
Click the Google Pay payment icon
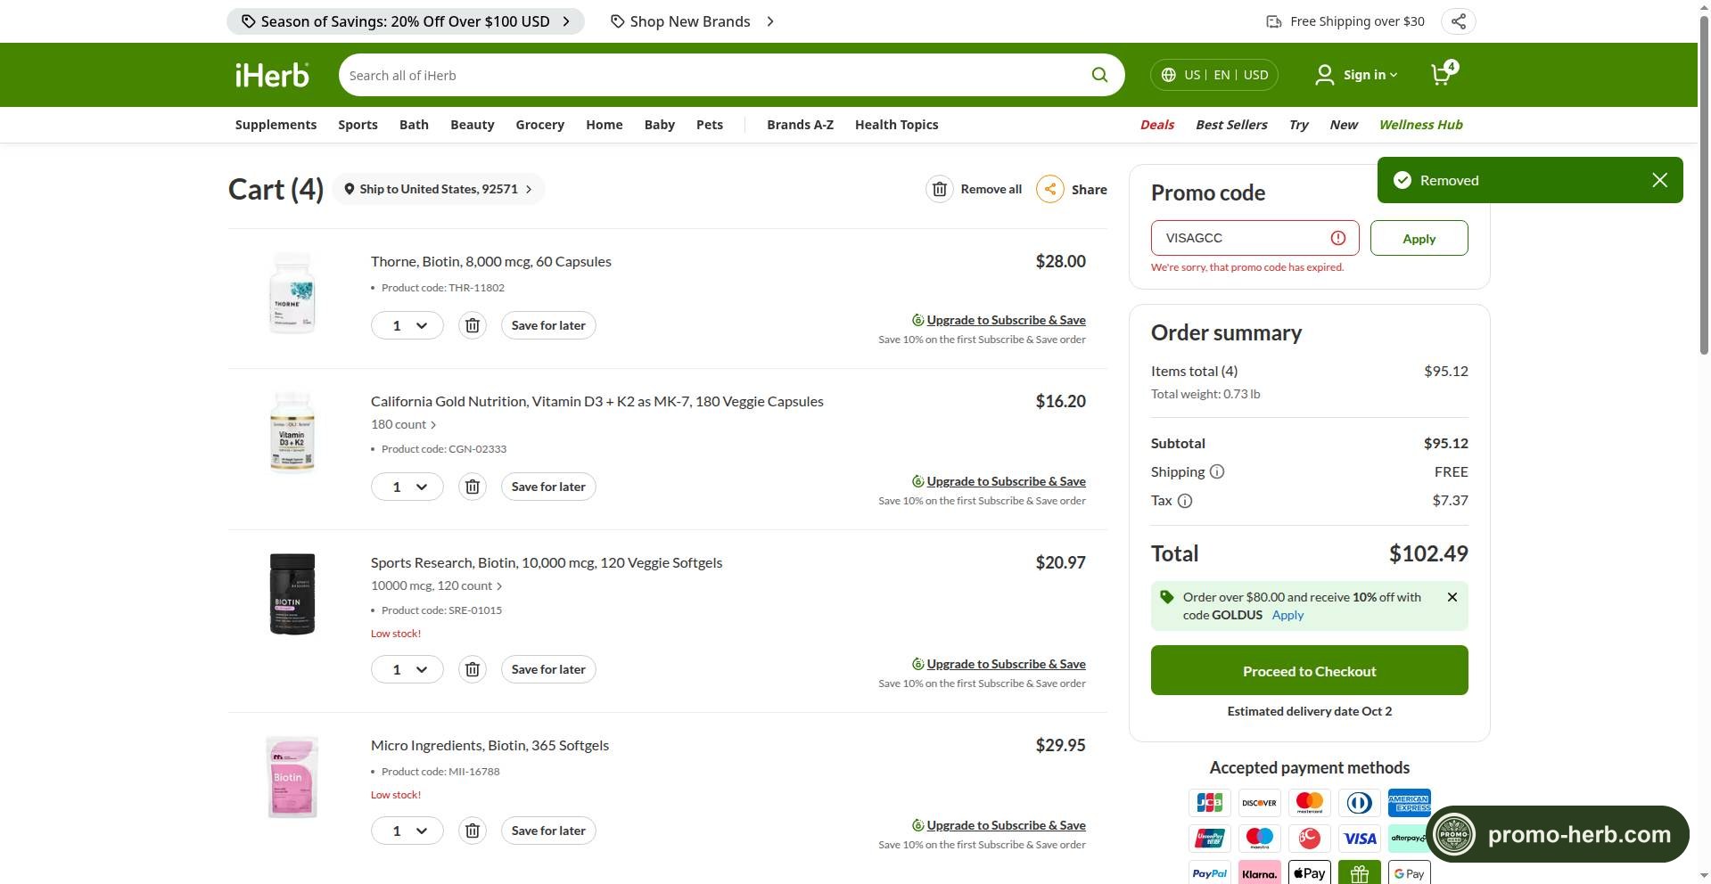pos(1410,873)
